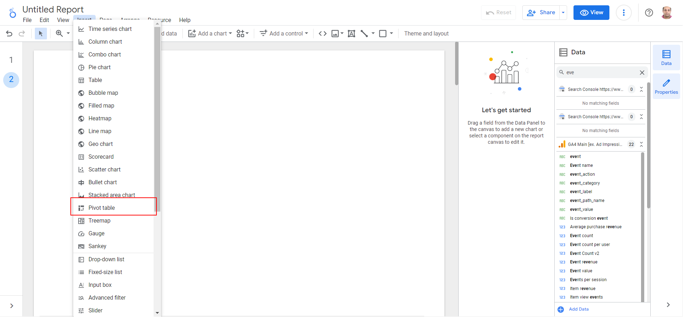The width and height of the screenshot is (683, 317).
Task: Click the text box tool icon
Action: pos(351,33)
